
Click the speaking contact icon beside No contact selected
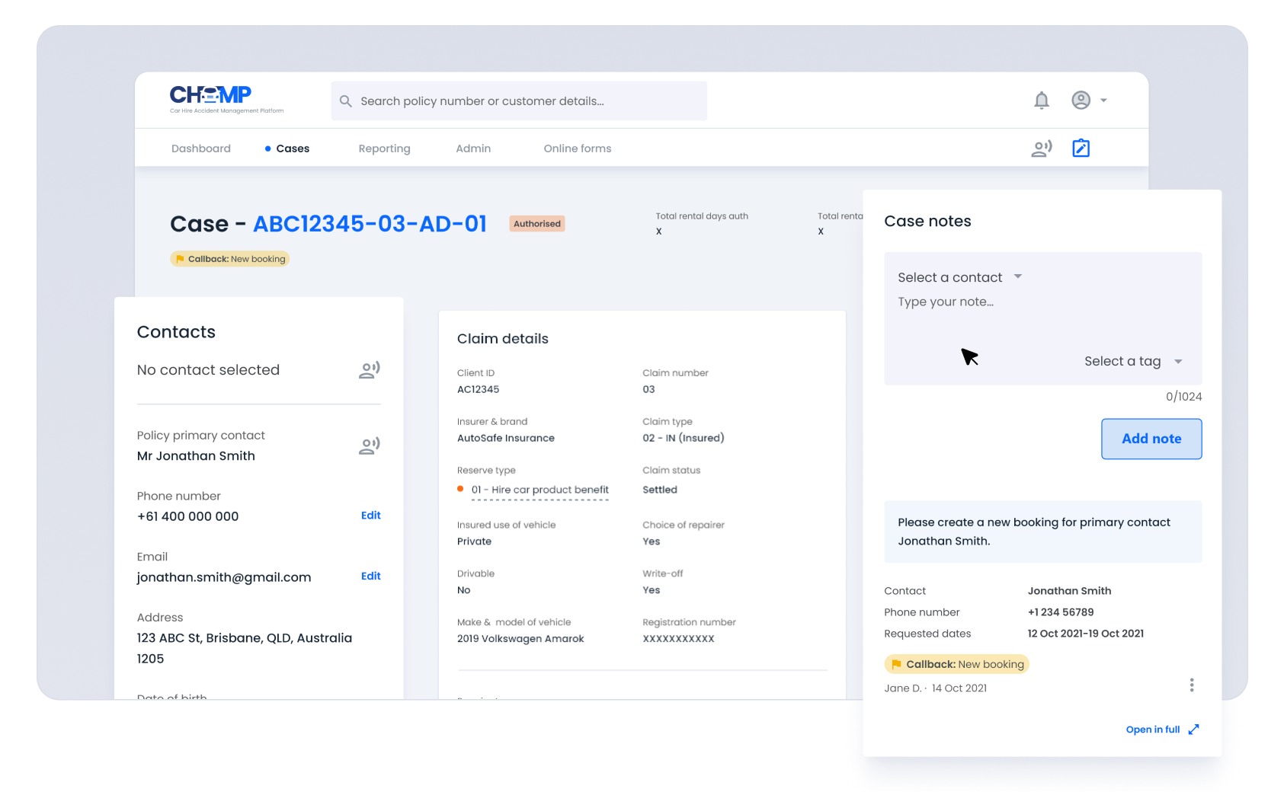pyautogui.click(x=370, y=370)
